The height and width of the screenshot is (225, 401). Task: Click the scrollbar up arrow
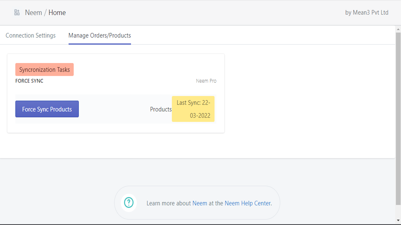(398, 29)
